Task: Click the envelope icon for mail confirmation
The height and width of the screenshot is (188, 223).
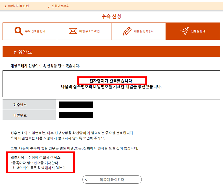Action: (x=73, y=31)
